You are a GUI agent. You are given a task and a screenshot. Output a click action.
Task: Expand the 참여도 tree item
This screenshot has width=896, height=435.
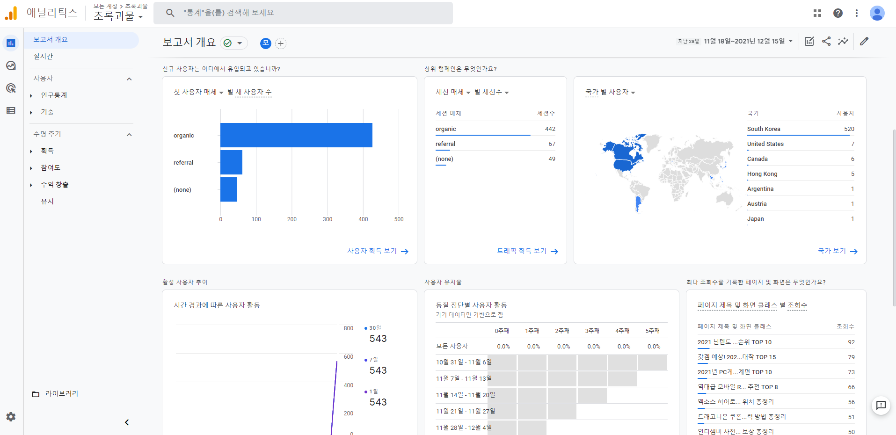click(31, 168)
